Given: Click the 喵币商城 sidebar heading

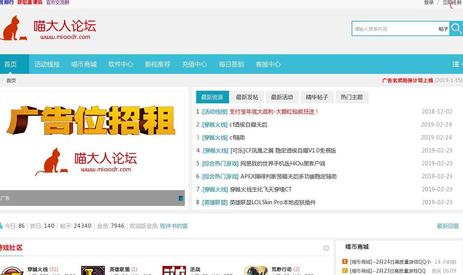Looking at the screenshot, I should point(357,247).
